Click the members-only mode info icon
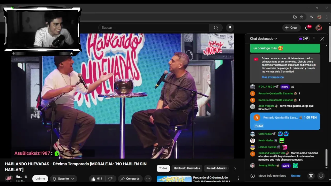Screen dimensions: 331x186 pos(253,176)
